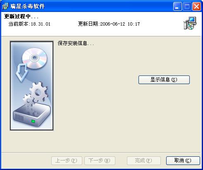This screenshot has width=203, height=170.
Task: Click the 更新日期 2006-06-12 label
Action: point(109,24)
